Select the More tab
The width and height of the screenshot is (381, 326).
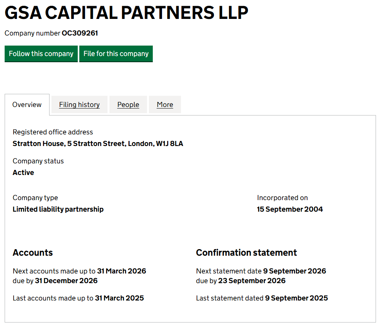165,104
